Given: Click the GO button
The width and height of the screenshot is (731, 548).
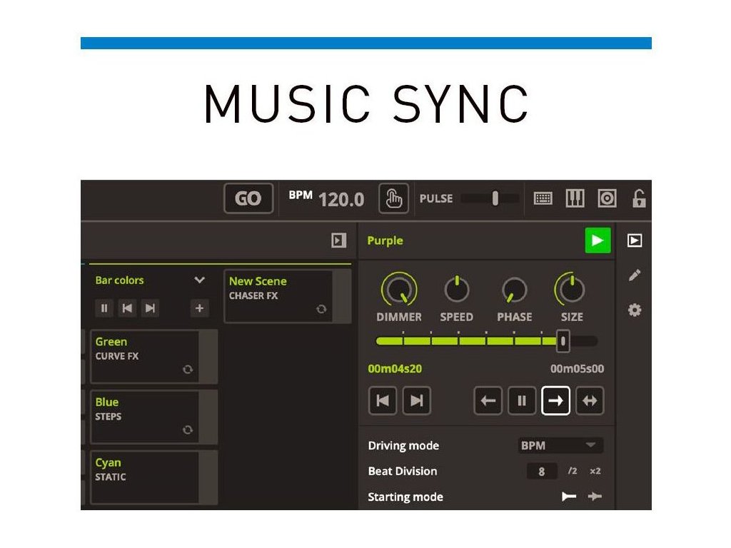Looking at the screenshot, I should click(248, 199).
